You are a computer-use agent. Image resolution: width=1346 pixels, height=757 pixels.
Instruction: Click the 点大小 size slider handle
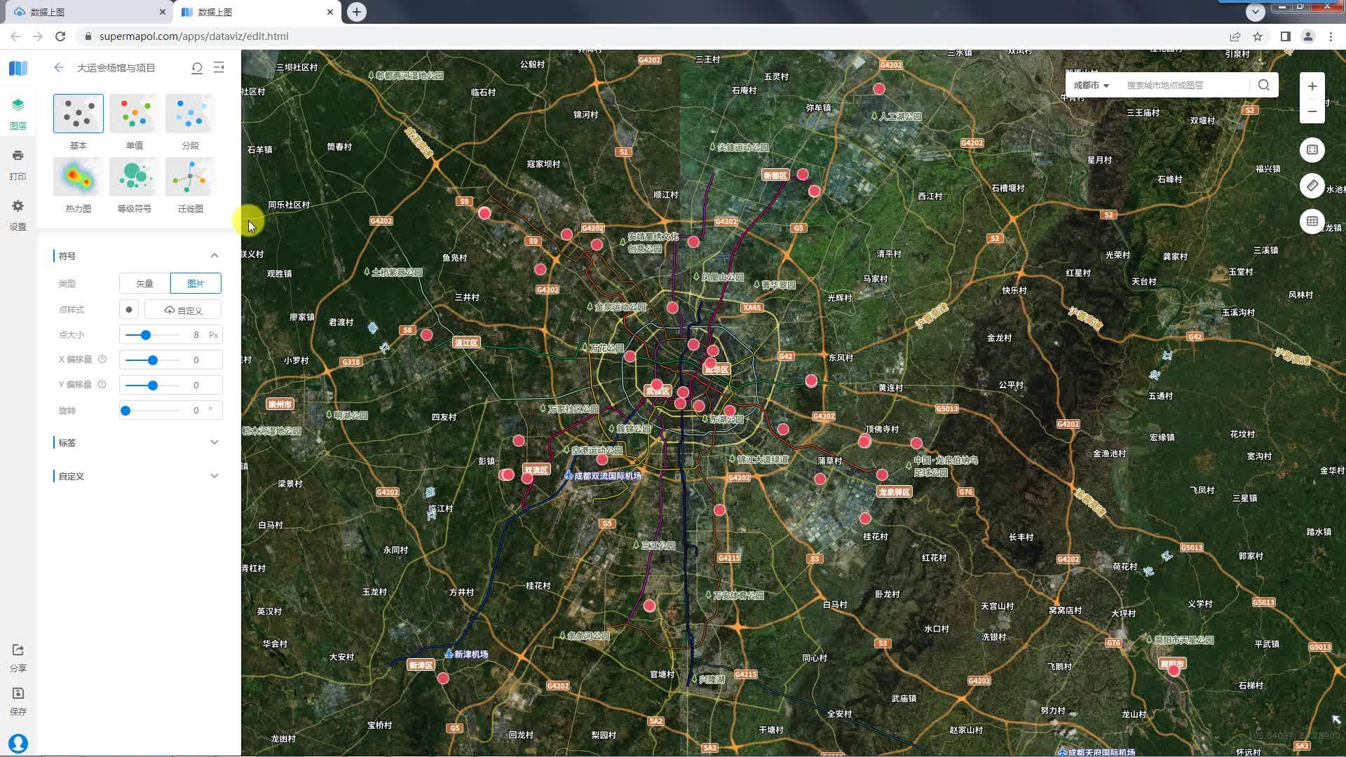(146, 335)
